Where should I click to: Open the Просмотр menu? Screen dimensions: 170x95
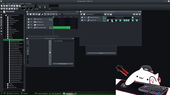[x=15, y=3]
